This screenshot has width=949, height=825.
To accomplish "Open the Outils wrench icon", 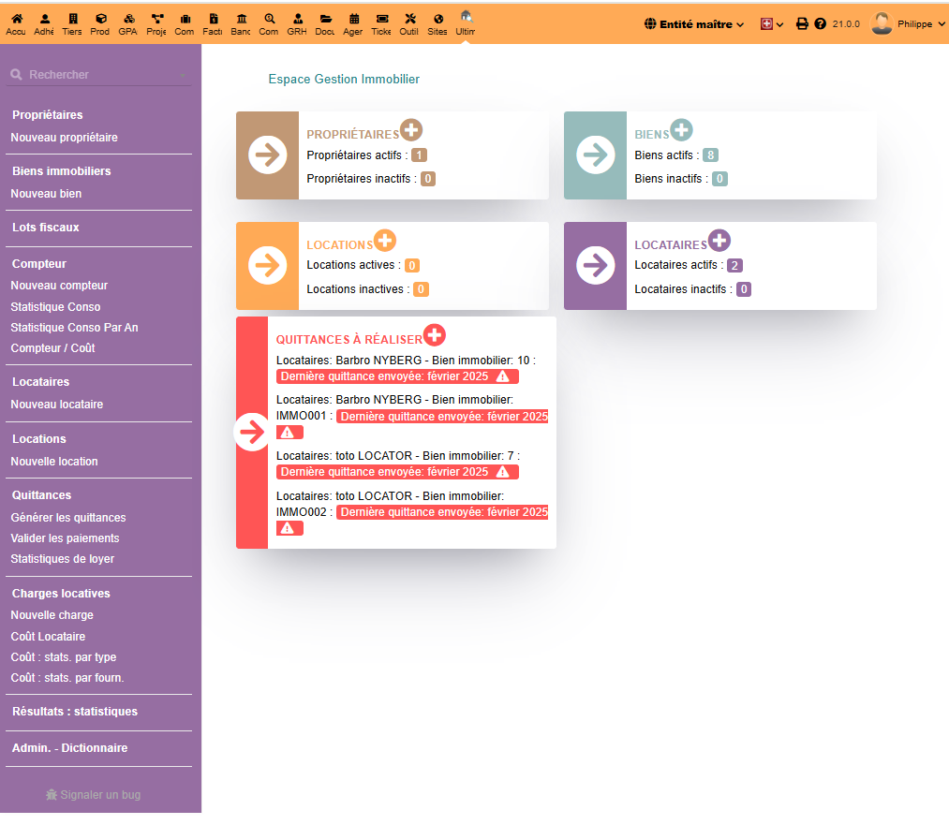I will [410, 19].
